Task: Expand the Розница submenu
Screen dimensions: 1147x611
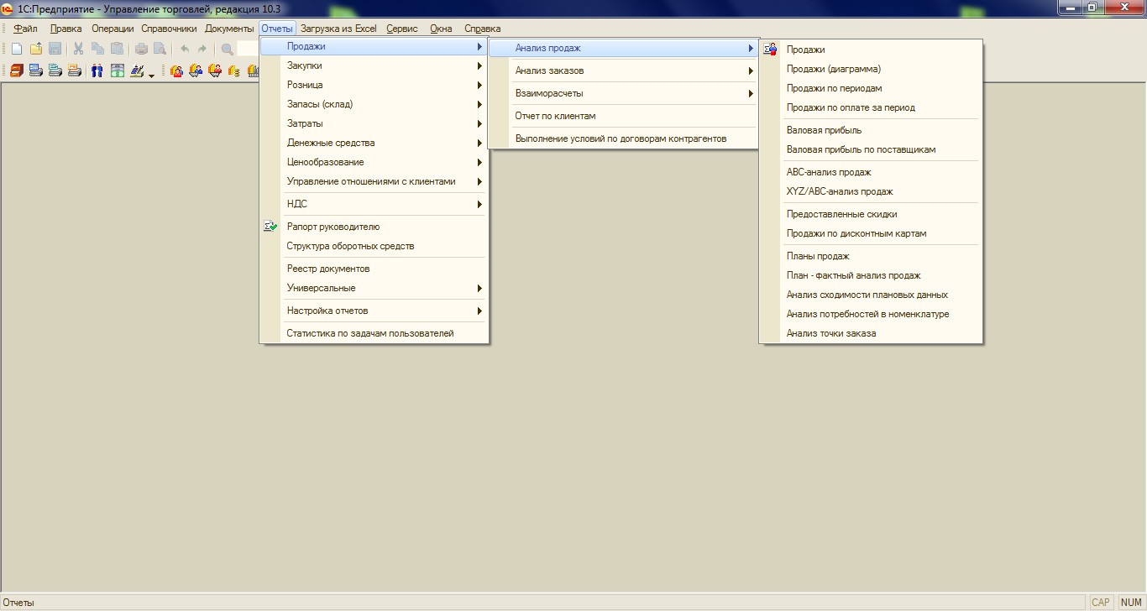Action: (374, 85)
